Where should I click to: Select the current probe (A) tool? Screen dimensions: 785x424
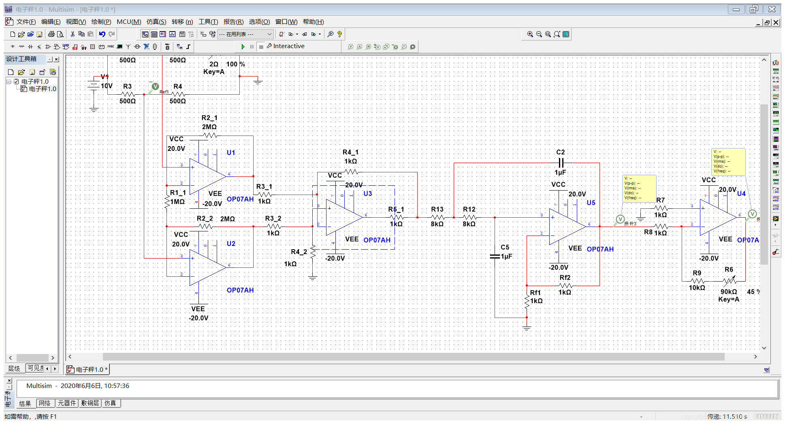pos(360,47)
